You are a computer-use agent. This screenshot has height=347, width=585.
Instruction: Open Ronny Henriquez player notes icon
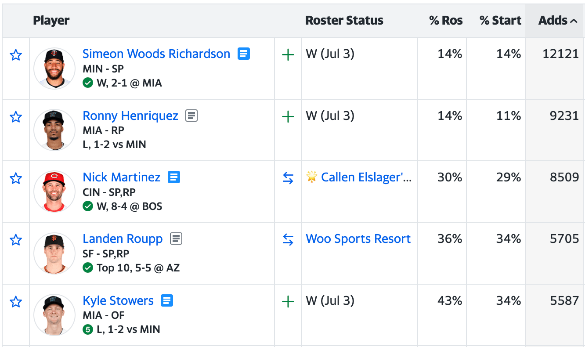point(191,116)
